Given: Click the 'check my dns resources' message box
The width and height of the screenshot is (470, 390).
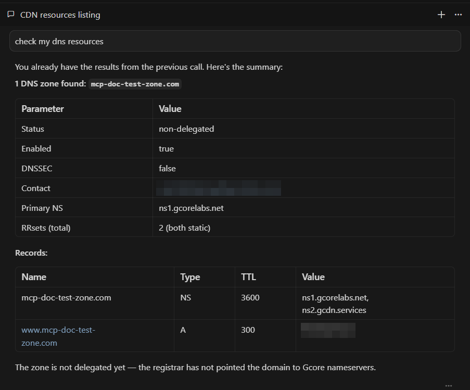Looking at the screenshot, I should coord(235,41).
